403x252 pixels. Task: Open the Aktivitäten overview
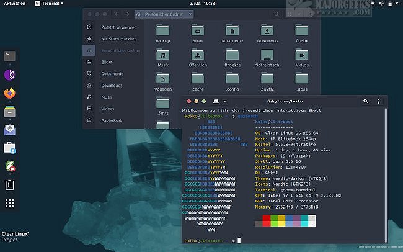(x=15, y=3)
